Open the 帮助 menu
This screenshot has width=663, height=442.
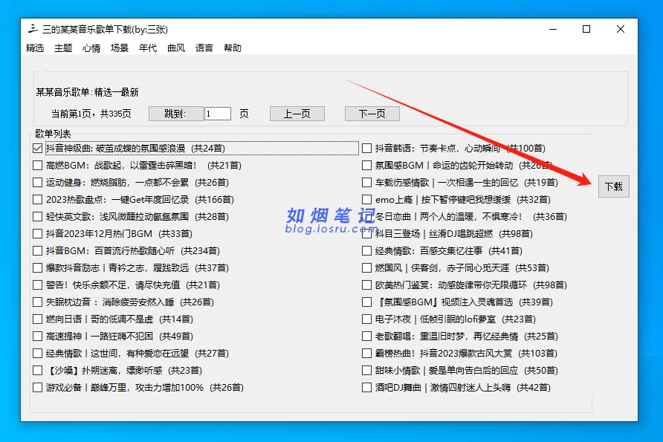pos(232,48)
